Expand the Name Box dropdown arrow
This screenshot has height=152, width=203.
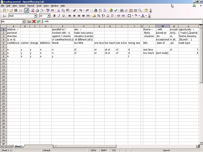point(23,21)
